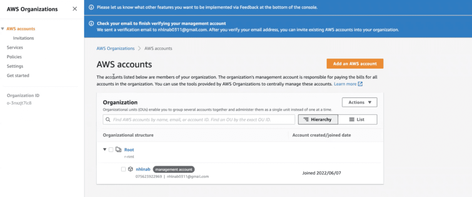The height and width of the screenshot is (197, 472).
Task: Click Add an AWS account button
Action: click(355, 64)
